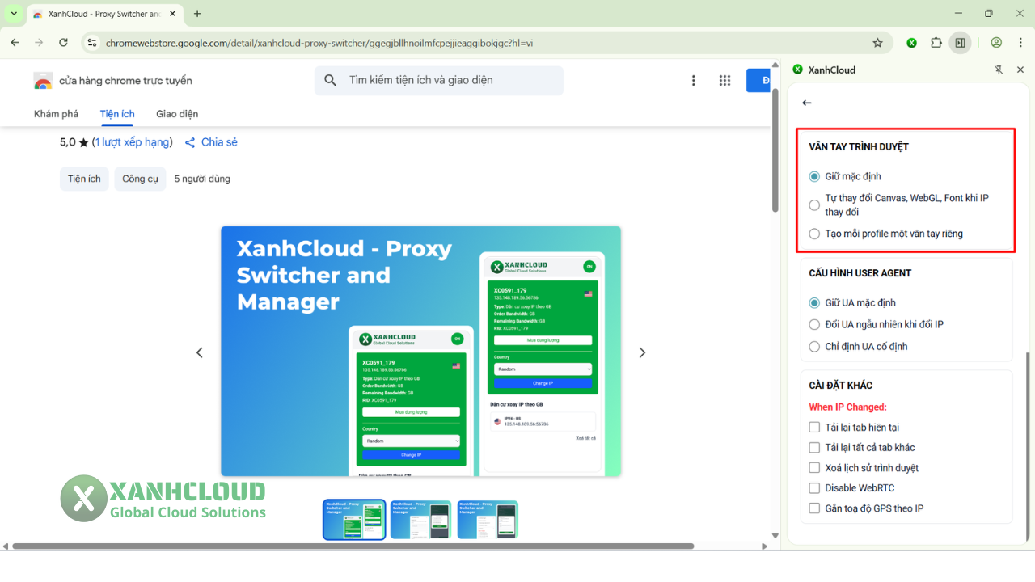This screenshot has height=582, width=1035.
Task: Open the Giao diện tab
Action: pos(177,114)
